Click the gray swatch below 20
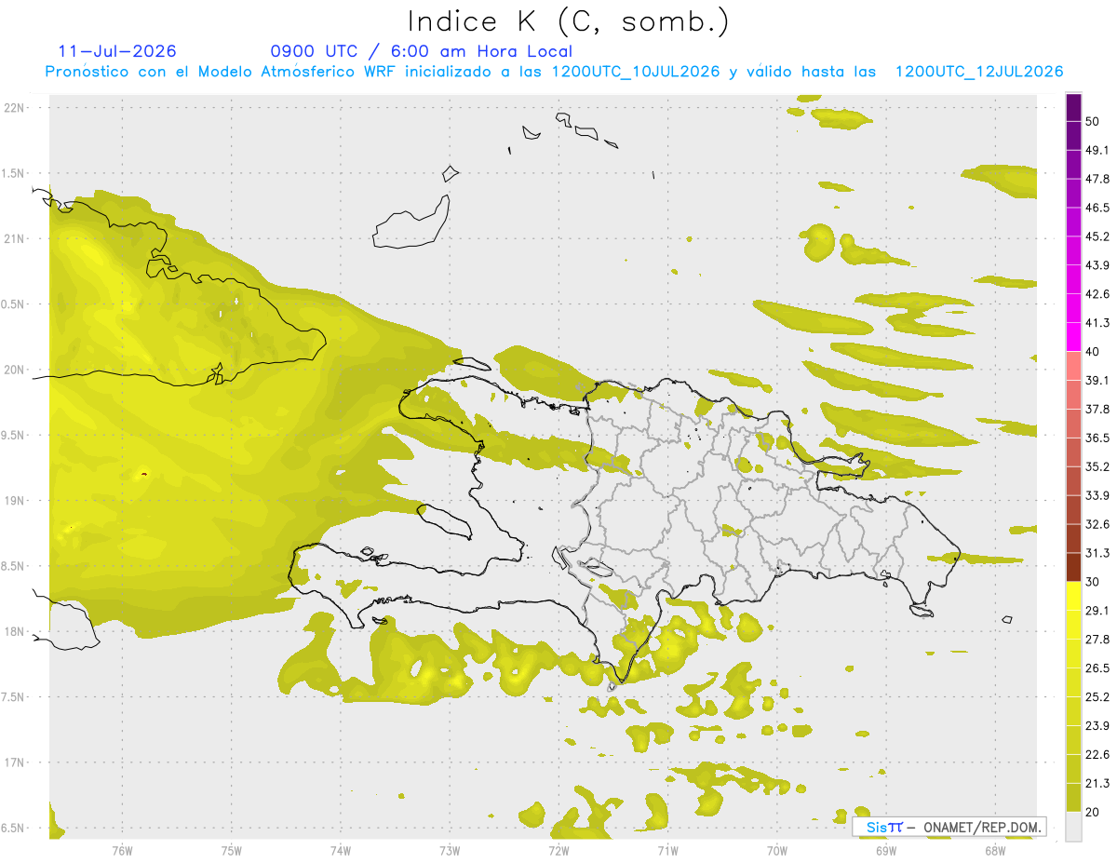This screenshot has width=1117, height=863. pyautogui.click(x=1074, y=827)
